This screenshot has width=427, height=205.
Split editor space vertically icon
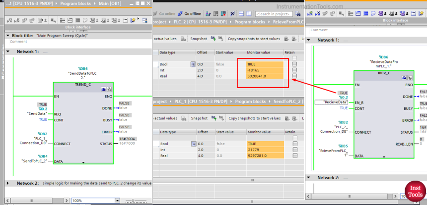[x=249, y=13]
